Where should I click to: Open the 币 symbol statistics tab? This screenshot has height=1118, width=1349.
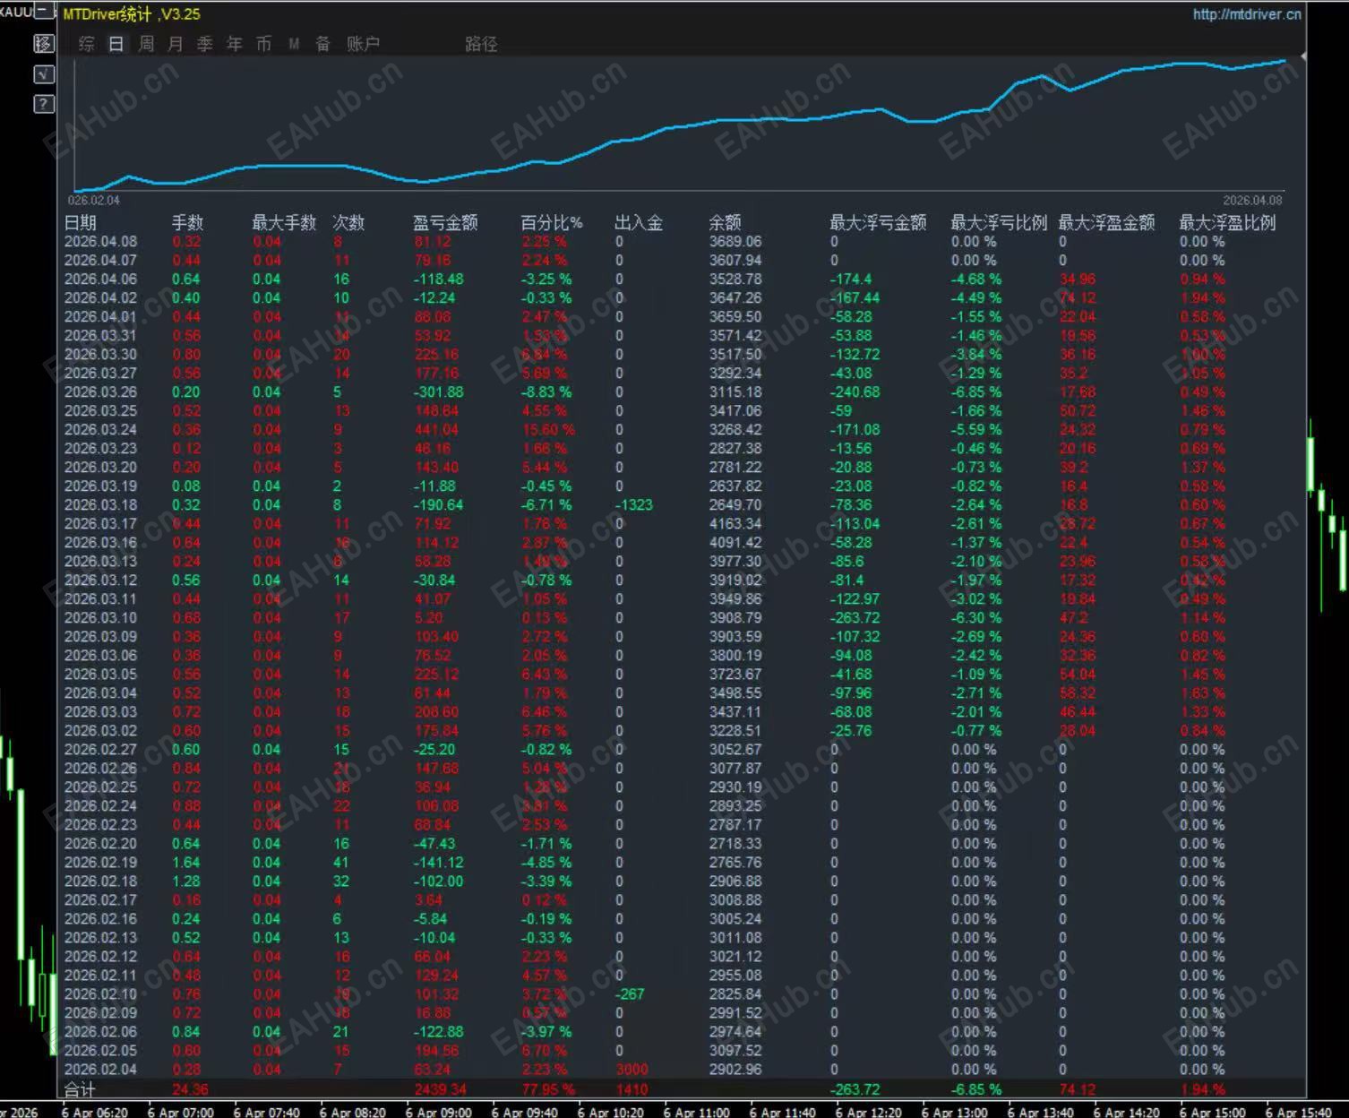click(x=263, y=44)
